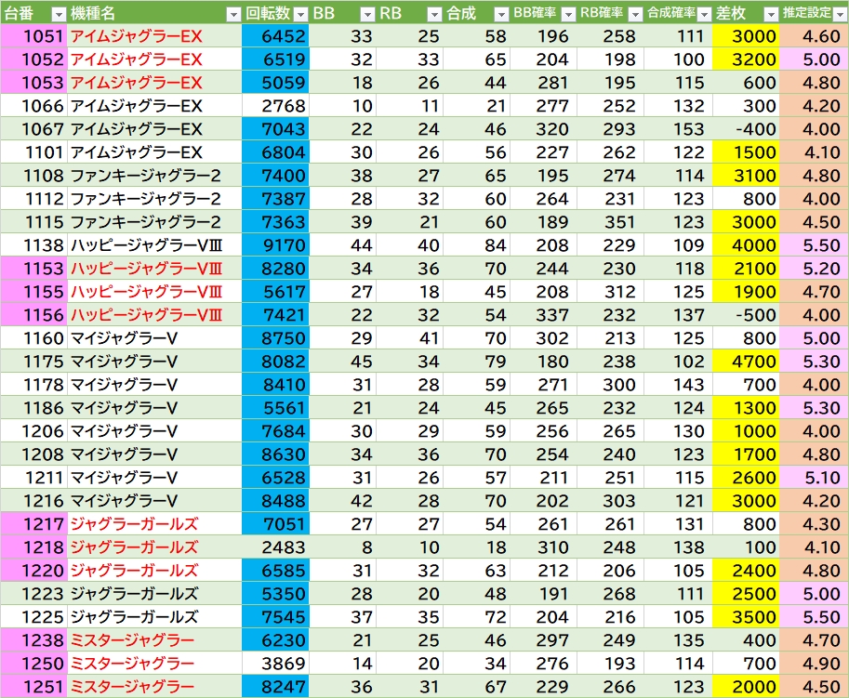Click 推定設定 cell 5.20

pos(815,269)
